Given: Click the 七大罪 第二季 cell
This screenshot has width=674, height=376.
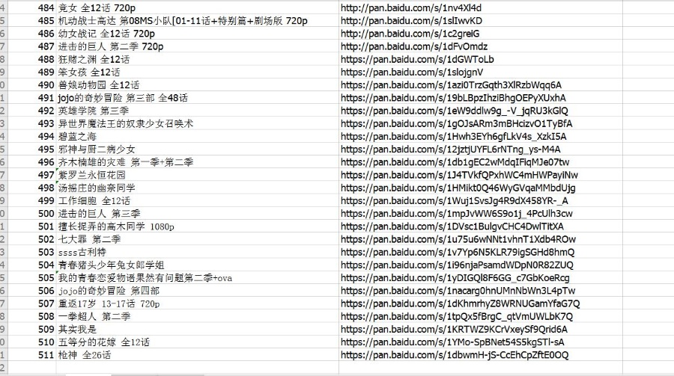Looking at the screenshot, I should click(x=197, y=239).
